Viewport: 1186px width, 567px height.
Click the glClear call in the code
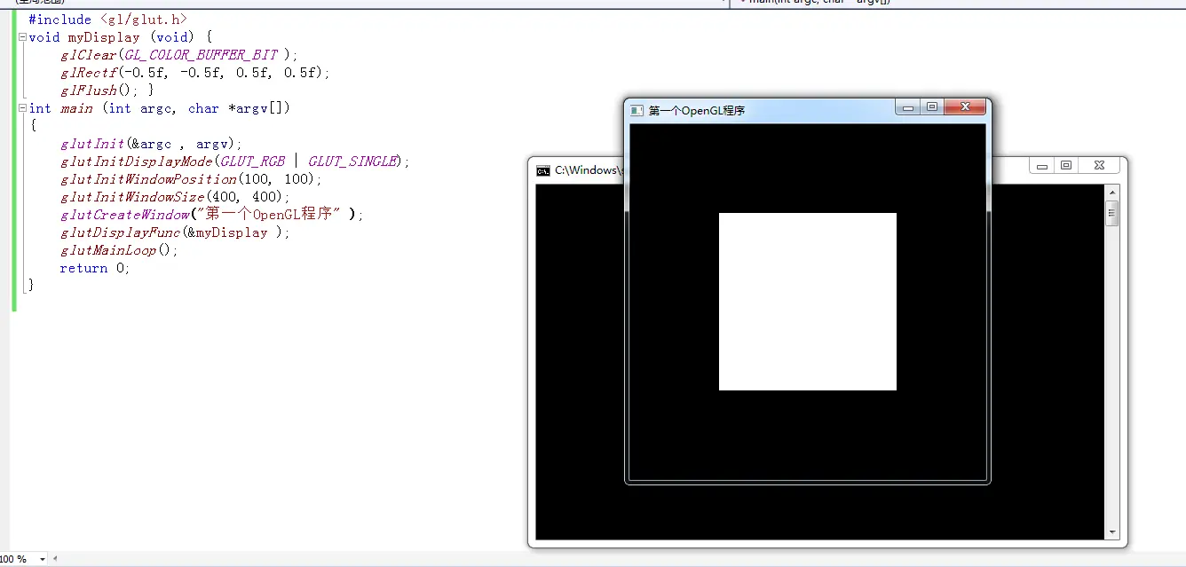tap(89, 55)
